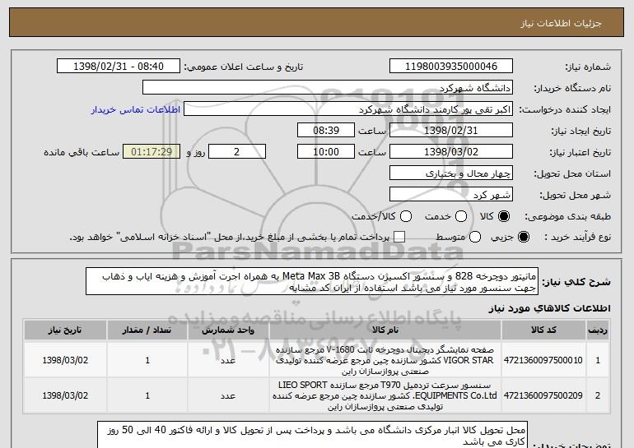Click the buyer organization name field

(x=328, y=88)
